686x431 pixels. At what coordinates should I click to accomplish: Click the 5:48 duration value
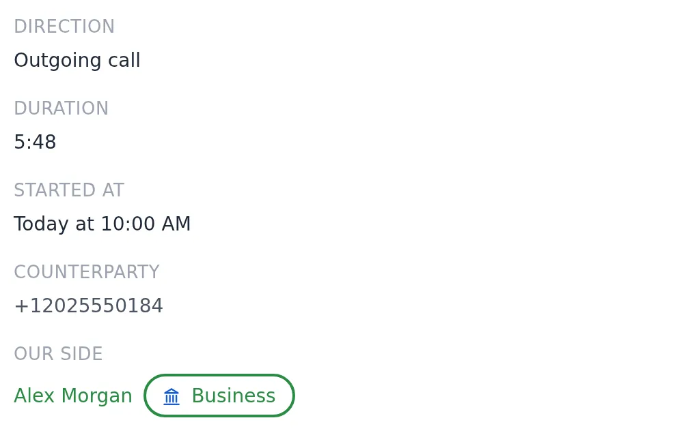pyautogui.click(x=35, y=142)
